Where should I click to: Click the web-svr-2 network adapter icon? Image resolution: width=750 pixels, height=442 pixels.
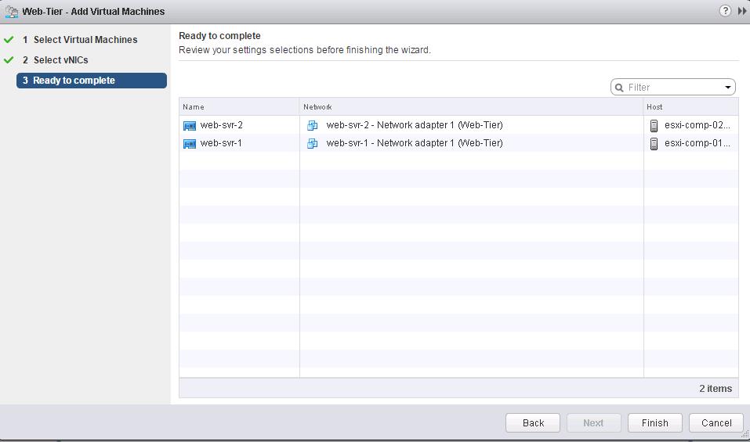313,125
